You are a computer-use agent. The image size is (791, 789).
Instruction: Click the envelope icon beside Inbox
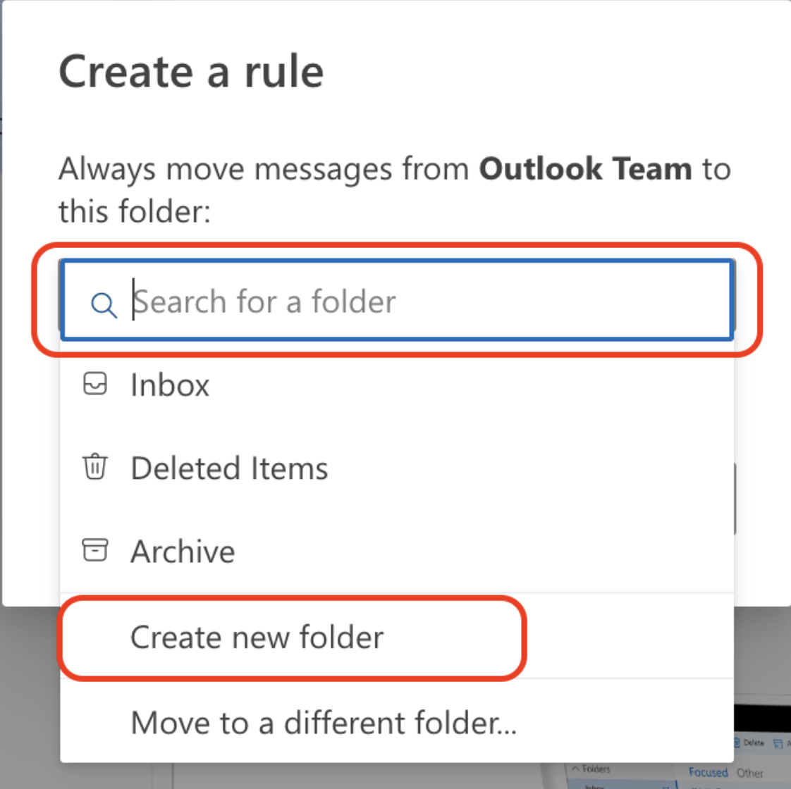(95, 383)
